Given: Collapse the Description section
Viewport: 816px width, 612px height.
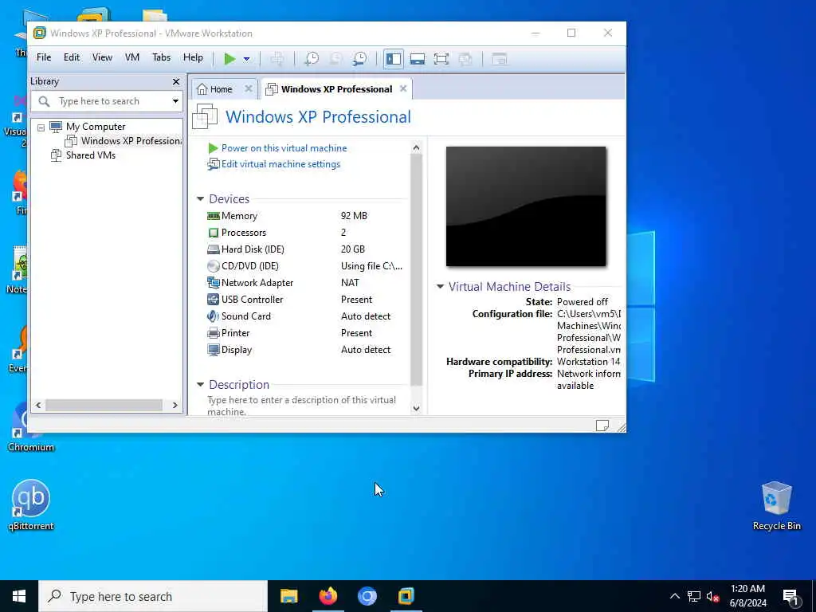Looking at the screenshot, I should click(200, 385).
